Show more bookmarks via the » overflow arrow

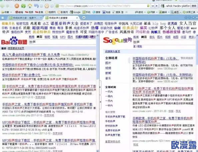pos(126,12)
